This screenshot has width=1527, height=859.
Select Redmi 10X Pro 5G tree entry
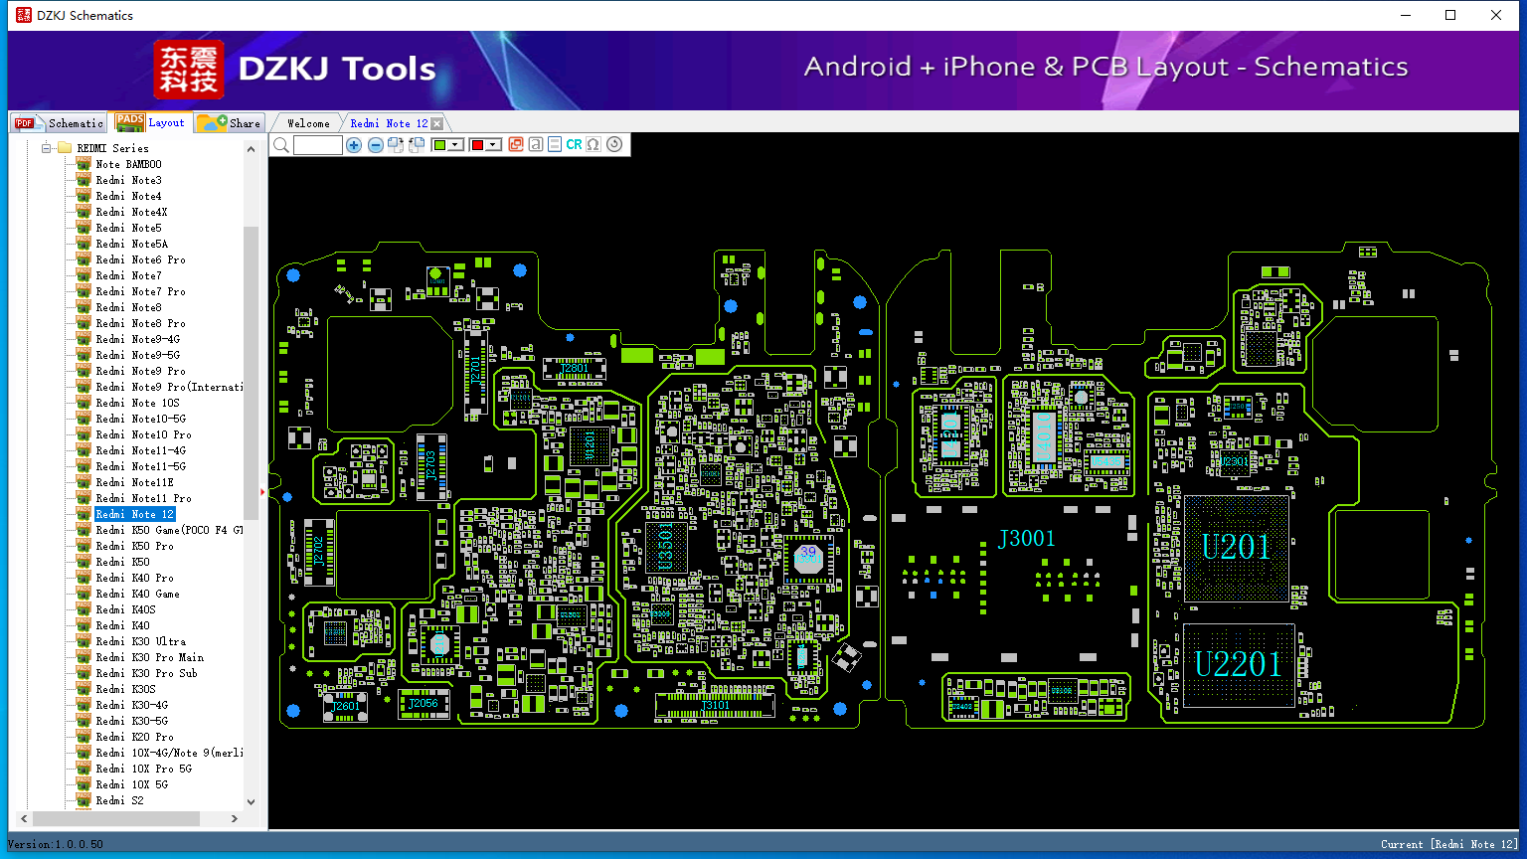tap(143, 769)
